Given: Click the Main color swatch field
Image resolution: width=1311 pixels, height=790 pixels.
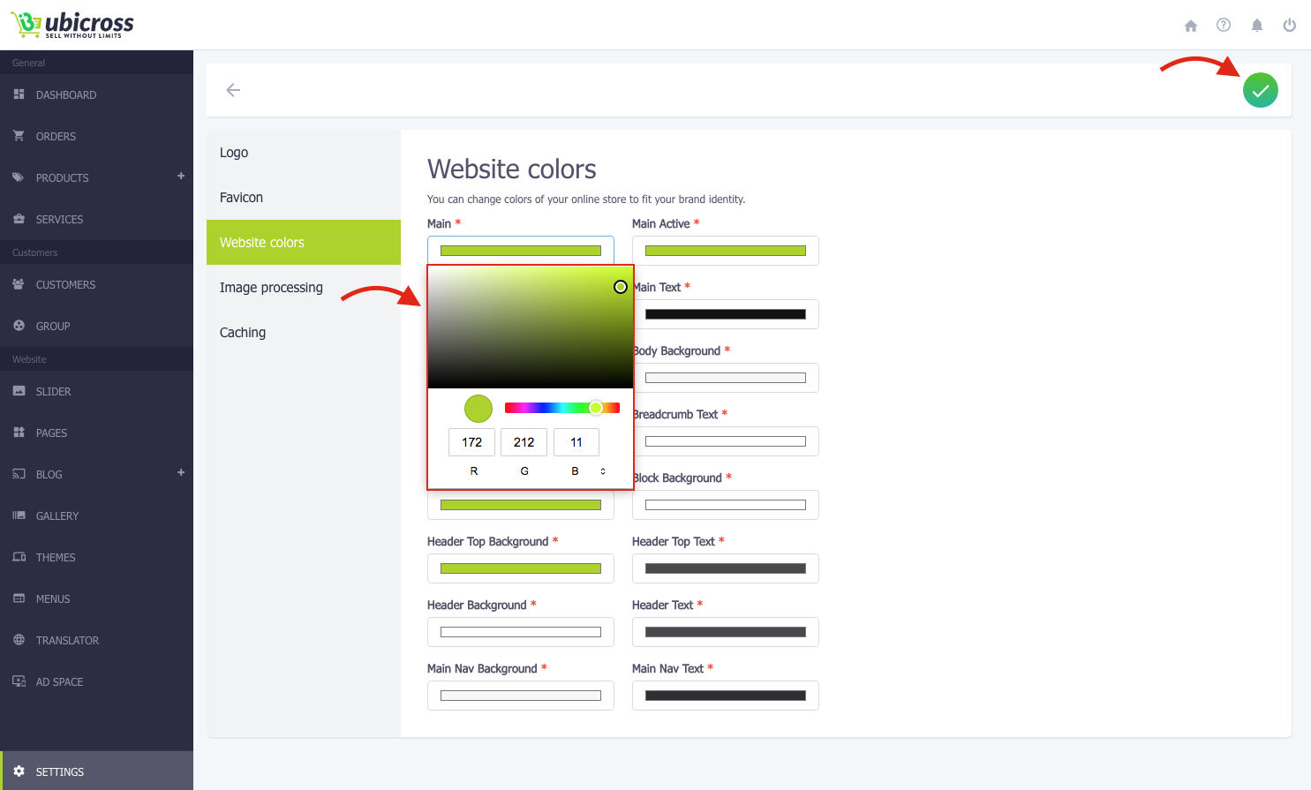Looking at the screenshot, I should pyautogui.click(x=521, y=251).
